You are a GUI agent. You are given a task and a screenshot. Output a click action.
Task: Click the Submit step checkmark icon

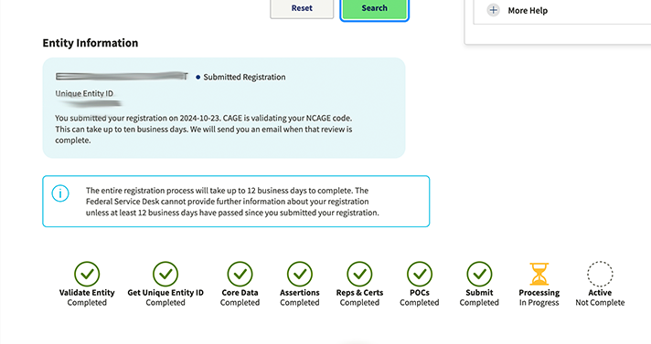[x=479, y=274]
